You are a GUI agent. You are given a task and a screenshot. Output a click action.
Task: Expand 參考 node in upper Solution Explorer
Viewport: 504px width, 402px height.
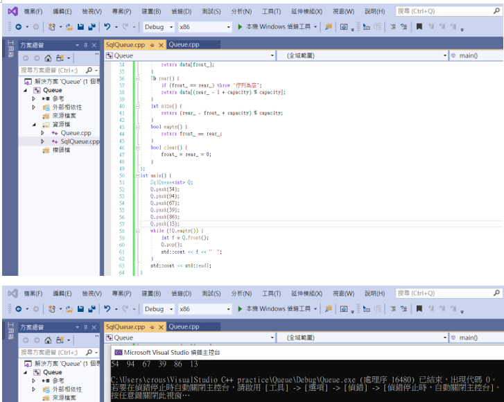pos(34,98)
